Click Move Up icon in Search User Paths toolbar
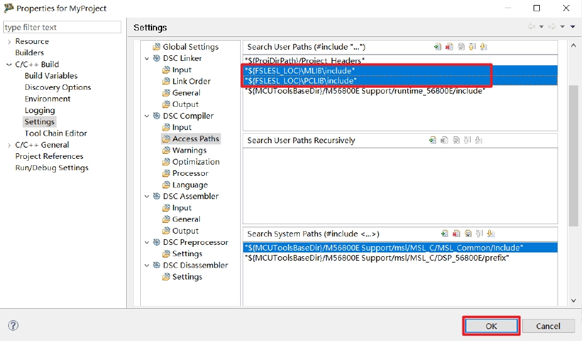Screen dimensions: 582x341 pyautogui.click(x=472, y=46)
